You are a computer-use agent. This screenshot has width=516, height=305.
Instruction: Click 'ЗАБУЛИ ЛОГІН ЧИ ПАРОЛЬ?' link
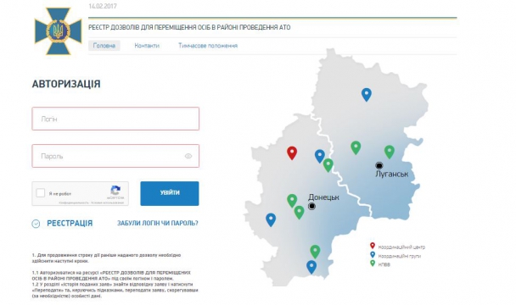click(158, 223)
